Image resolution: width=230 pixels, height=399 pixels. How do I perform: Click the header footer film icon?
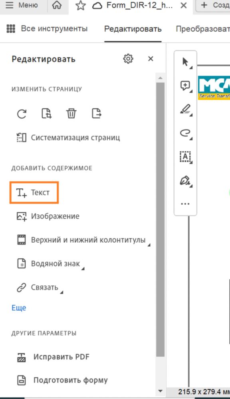pos(21,240)
